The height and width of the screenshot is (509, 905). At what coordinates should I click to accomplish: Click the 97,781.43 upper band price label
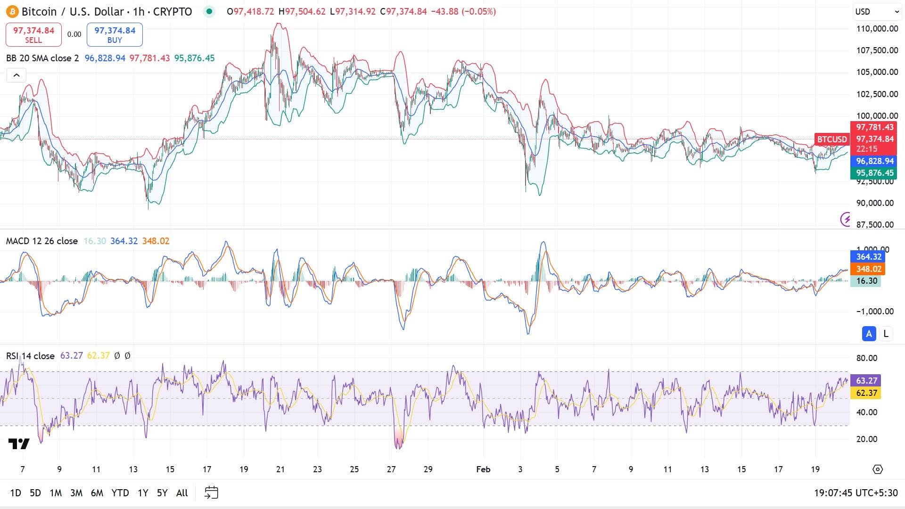click(x=874, y=127)
